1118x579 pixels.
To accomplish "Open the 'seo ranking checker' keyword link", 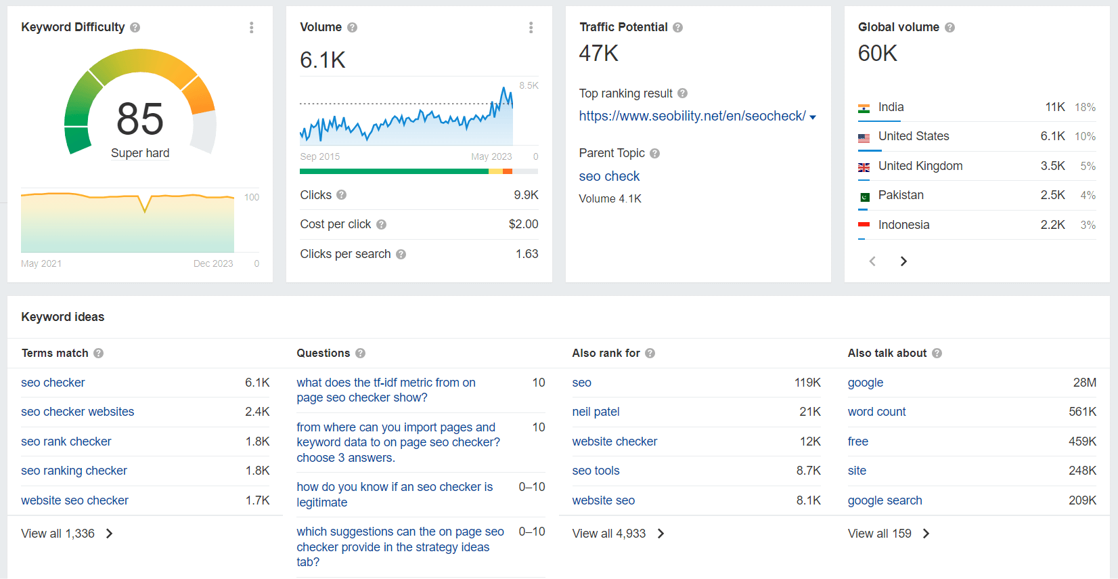I will coord(74,471).
